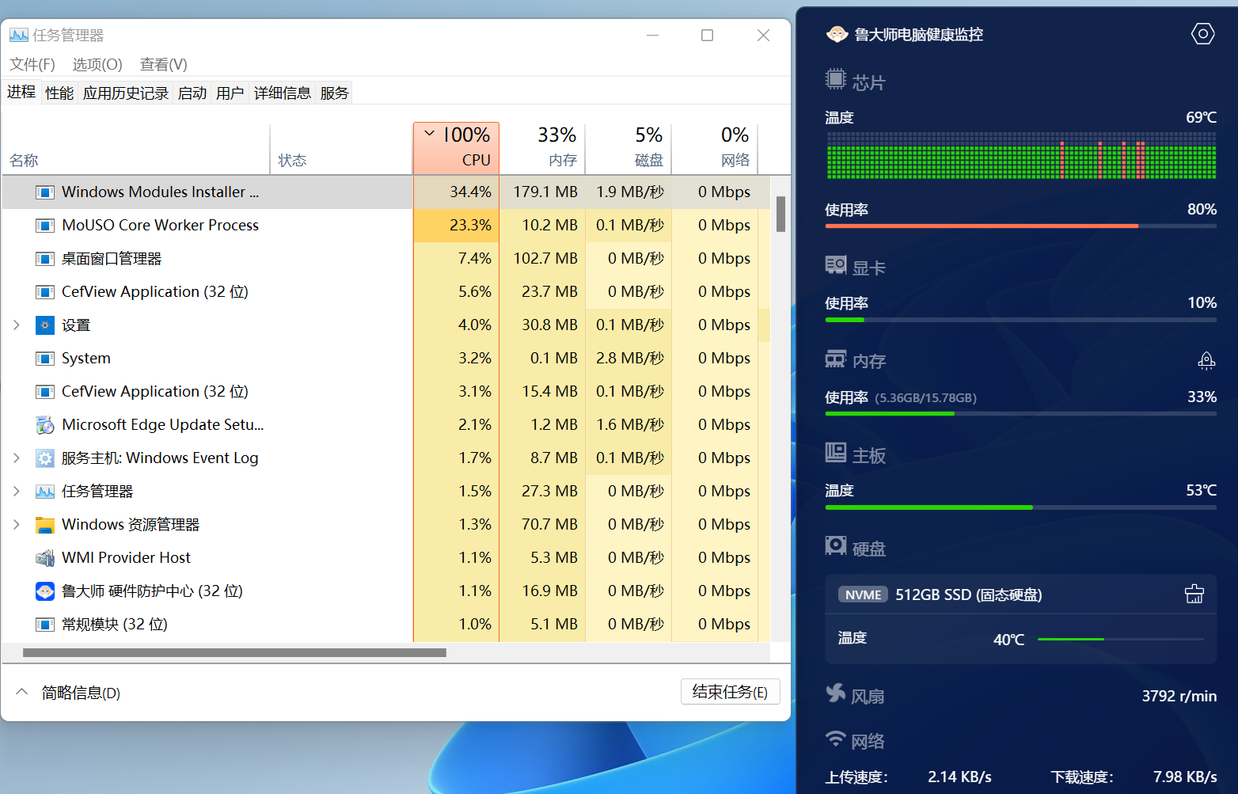This screenshot has height=794, width=1238.
Task: Click the SSD 温度 40℃ bar
Action: (x=1121, y=639)
